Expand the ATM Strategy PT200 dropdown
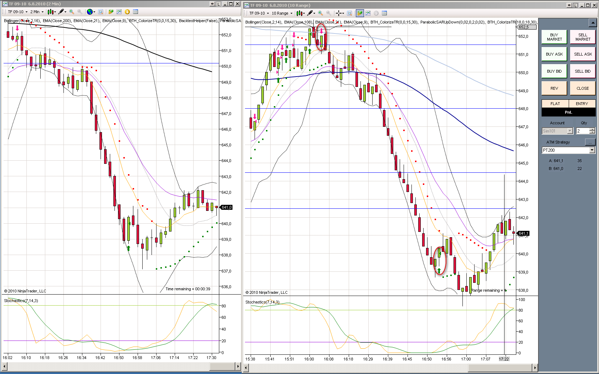Viewport: 599px width, 374px height. 592,150
